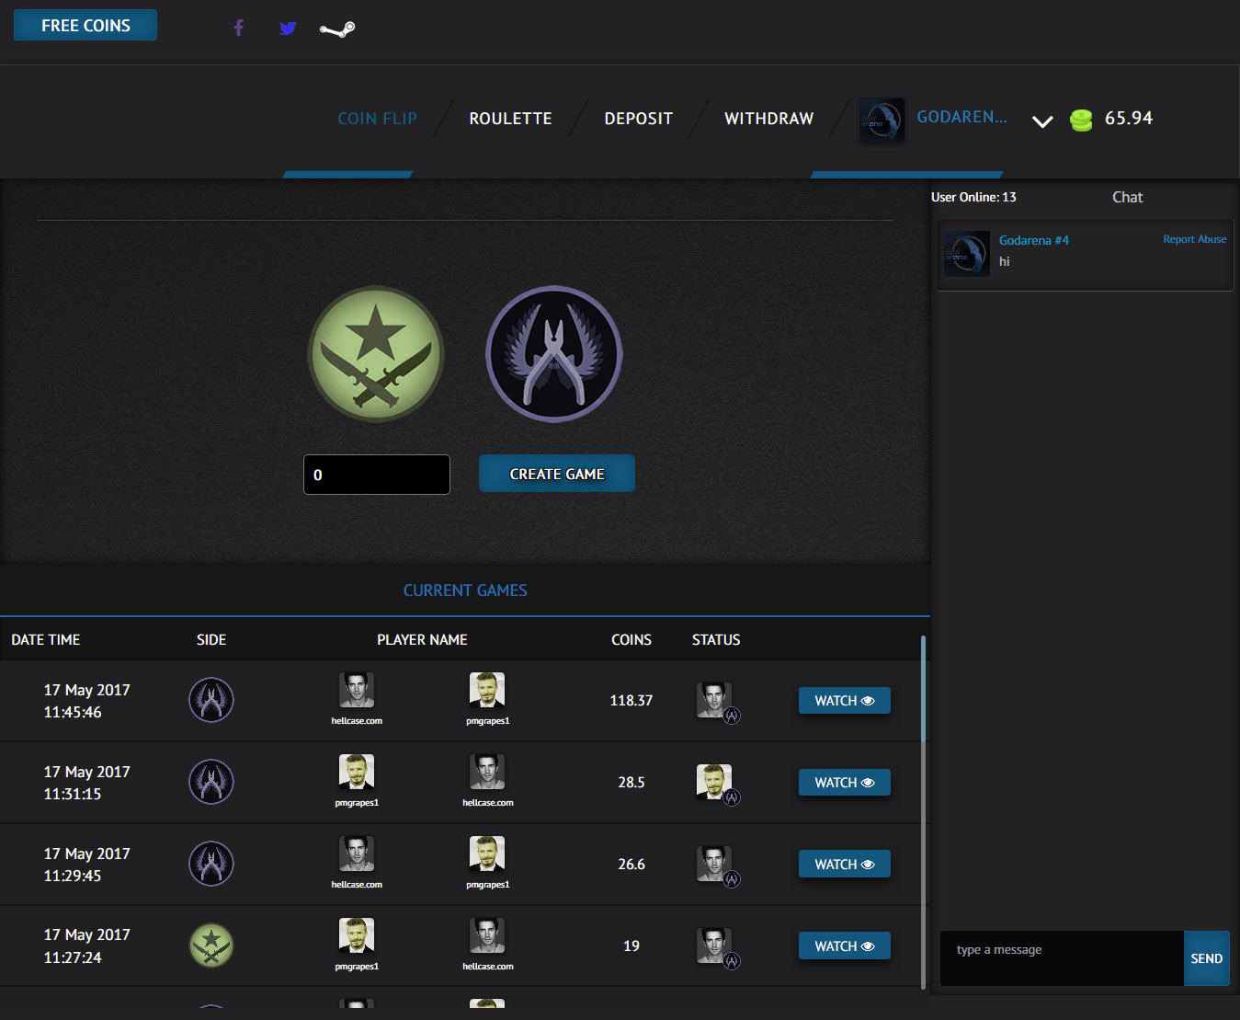Claim coins with Free Coins button

[x=85, y=26]
